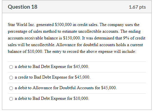159x111 pixels.
Task: Click the '1.67 pts' points label
Action: tap(137, 7)
